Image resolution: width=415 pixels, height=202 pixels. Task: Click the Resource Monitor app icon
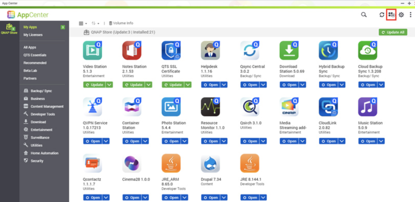coord(210,107)
